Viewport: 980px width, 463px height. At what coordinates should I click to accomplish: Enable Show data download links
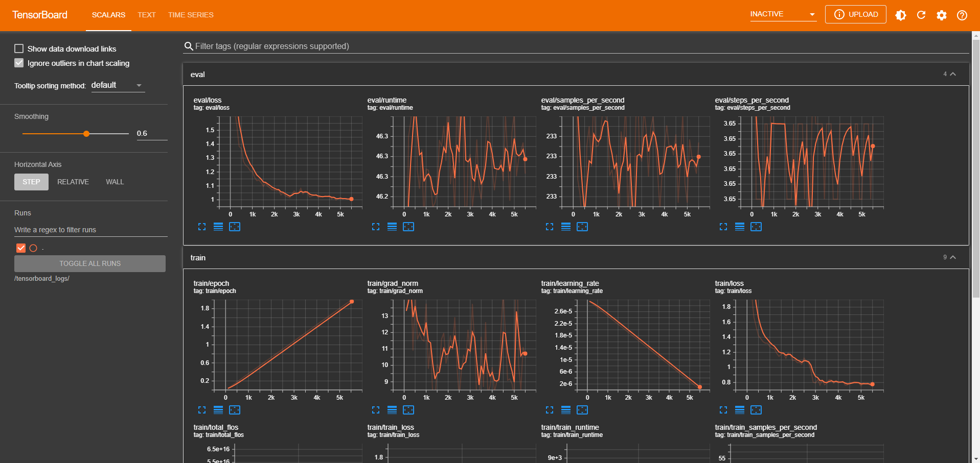(19, 48)
